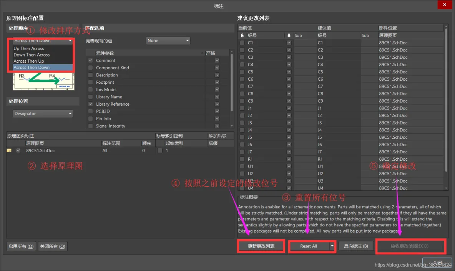Close the annotation dialog window
Viewport: 455px width, 271px height.
445,5
